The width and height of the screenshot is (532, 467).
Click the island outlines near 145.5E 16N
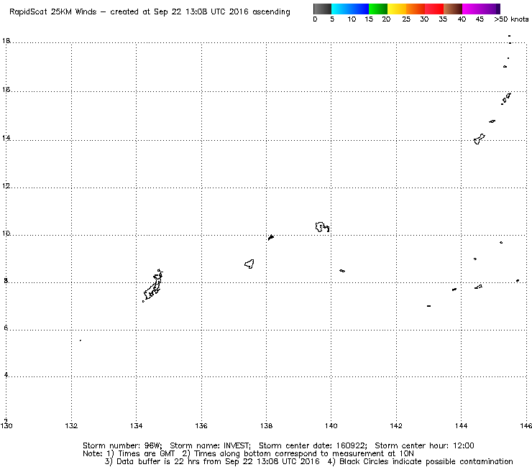coord(506,98)
